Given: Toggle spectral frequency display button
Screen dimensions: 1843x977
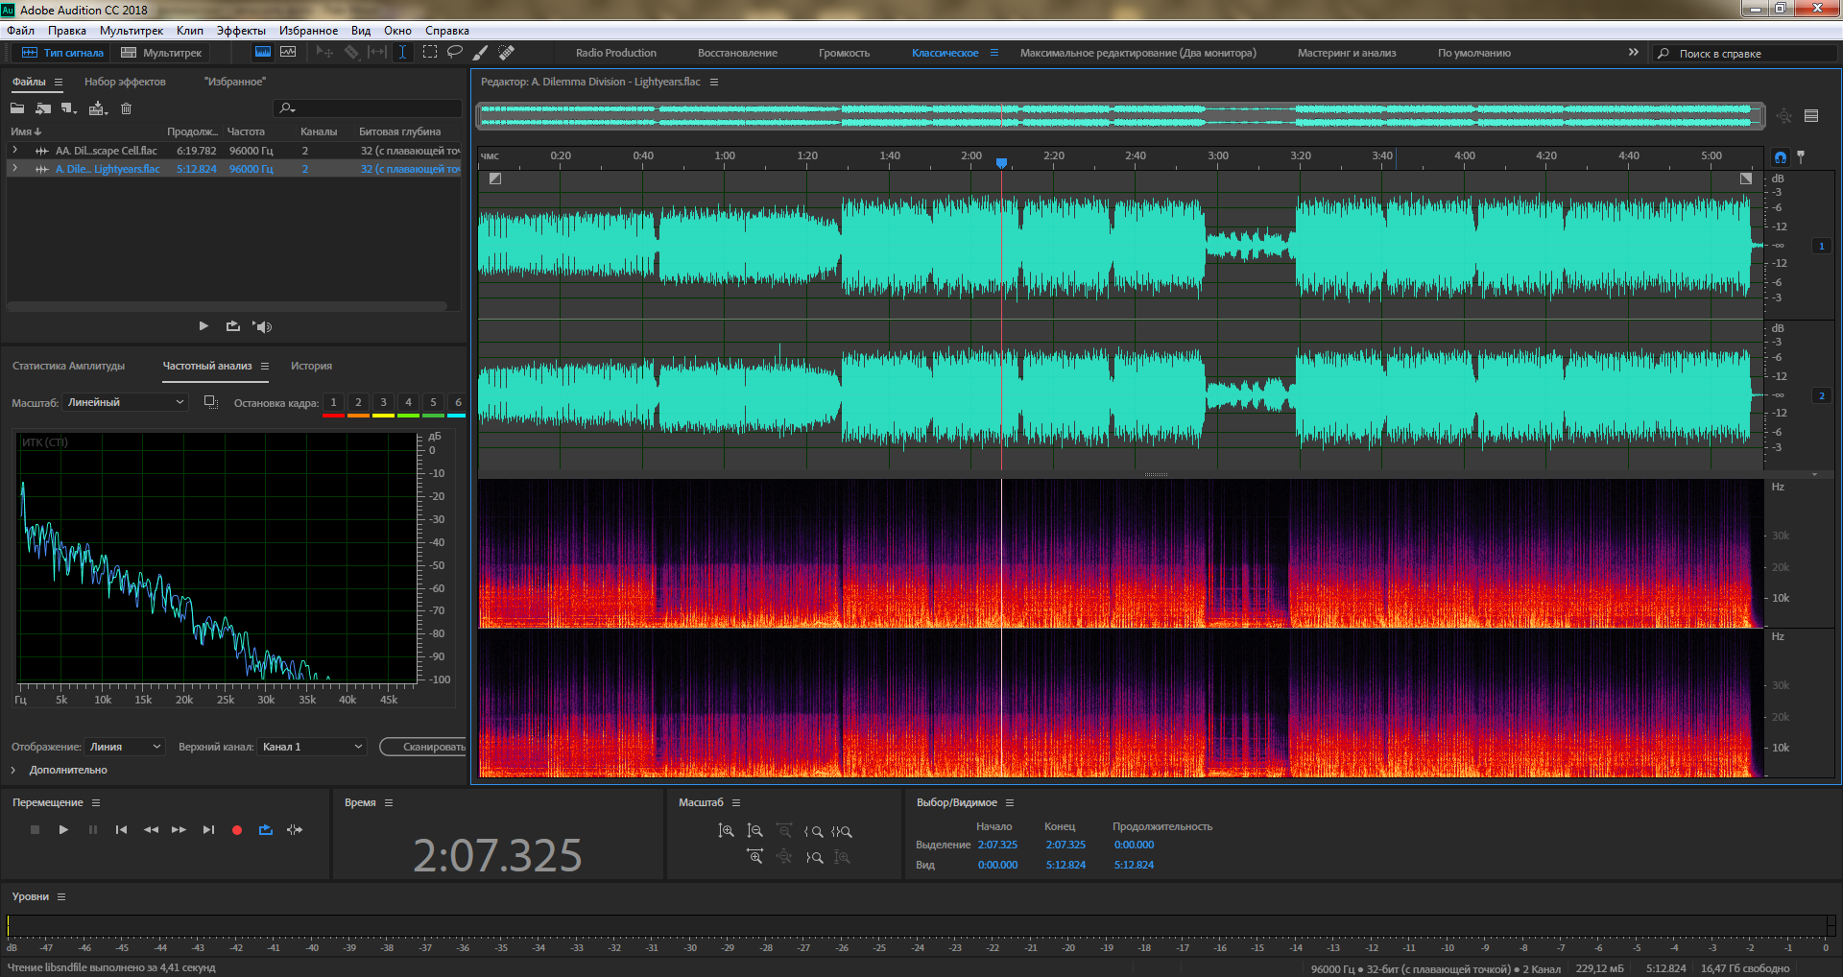Looking at the screenshot, I should pos(262,52).
